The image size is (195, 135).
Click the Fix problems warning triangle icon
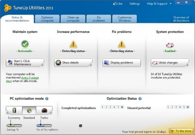[122, 44]
